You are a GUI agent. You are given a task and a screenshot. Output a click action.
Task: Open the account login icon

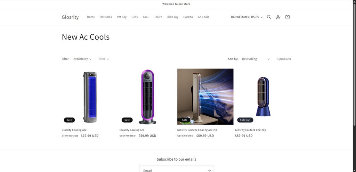[x=278, y=17]
